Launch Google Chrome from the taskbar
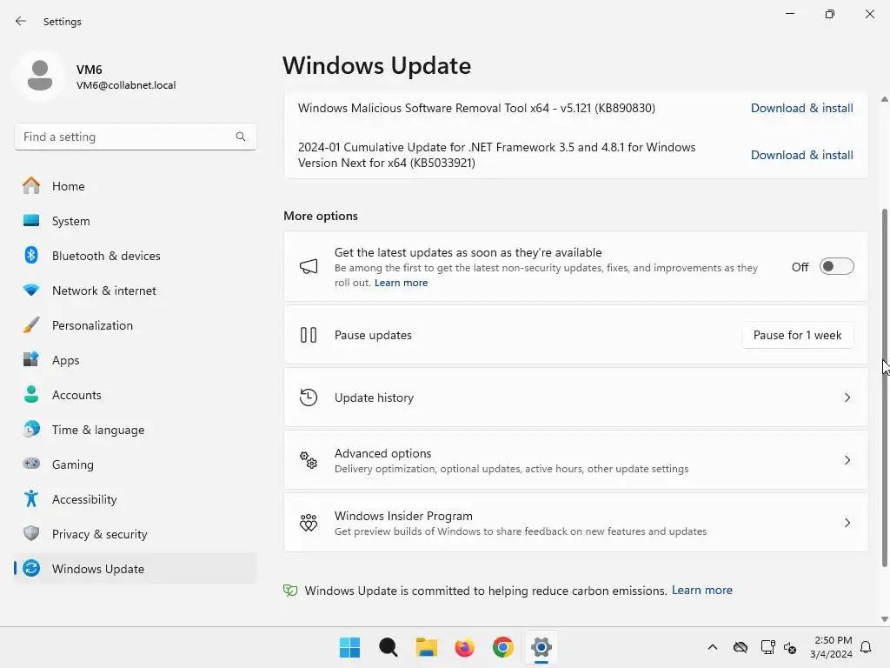 503,647
